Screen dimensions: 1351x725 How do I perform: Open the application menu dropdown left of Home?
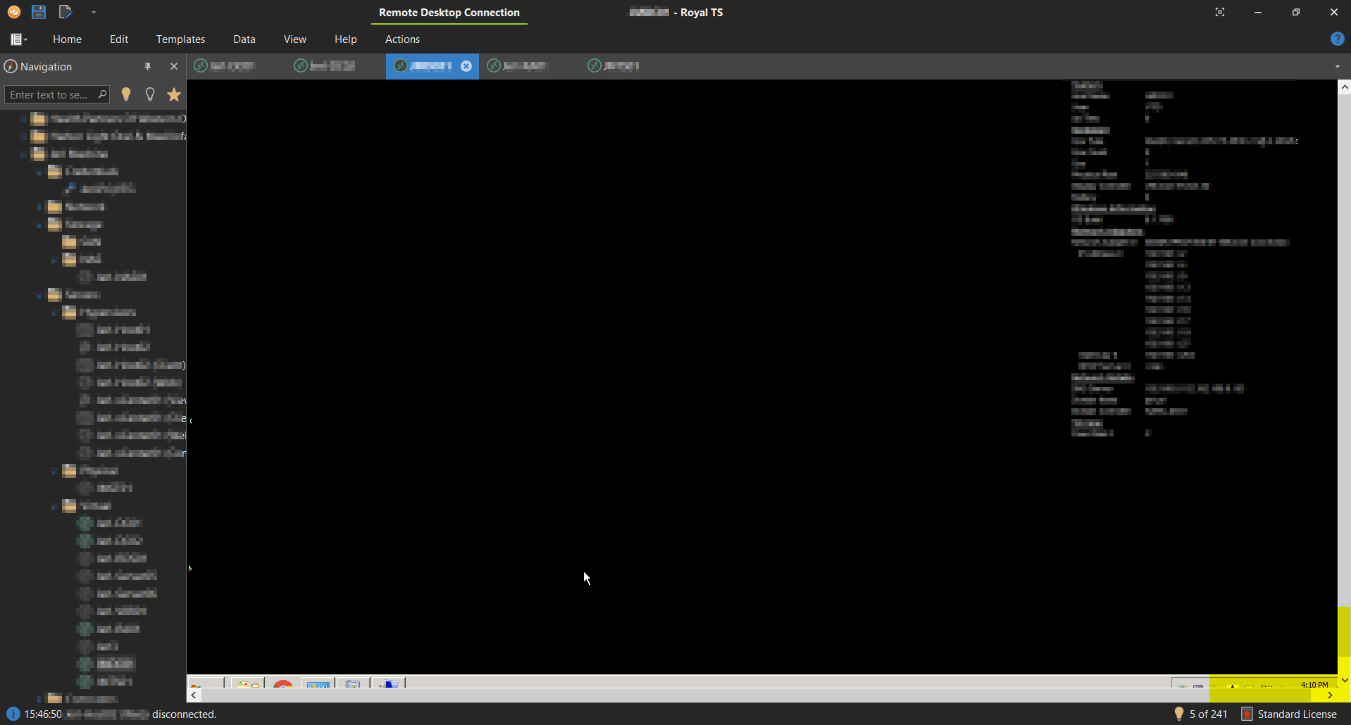[19, 39]
